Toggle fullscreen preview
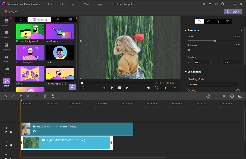246x159 pixels. tap(156, 88)
